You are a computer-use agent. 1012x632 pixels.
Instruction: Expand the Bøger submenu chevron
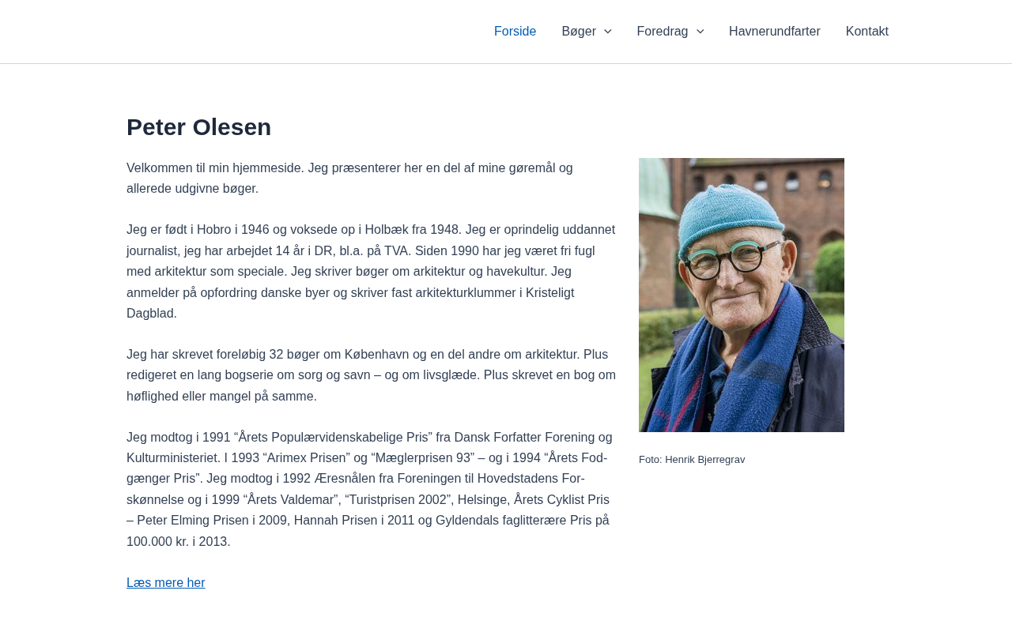(608, 32)
